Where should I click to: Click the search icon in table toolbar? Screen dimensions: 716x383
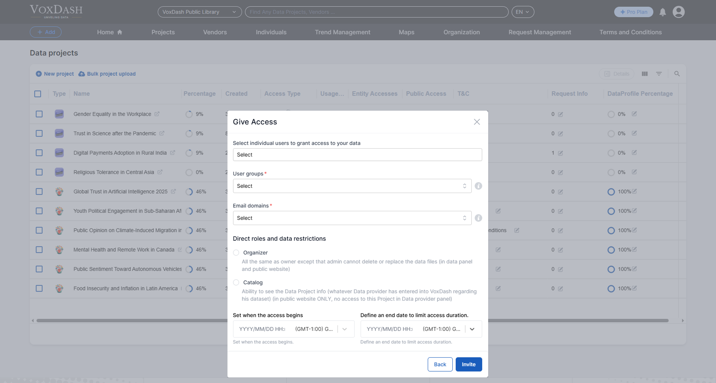[677, 74]
